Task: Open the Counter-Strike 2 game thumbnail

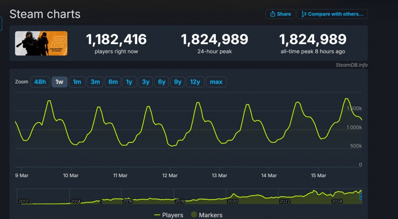Action: (x=41, y=44)
